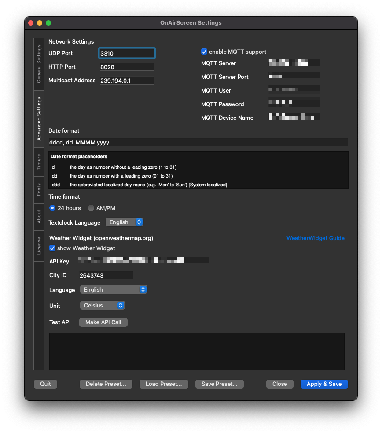Open the WeatherWidget Guide link
Viewport: 382px width, 433px height.
[x=315, y=238]
